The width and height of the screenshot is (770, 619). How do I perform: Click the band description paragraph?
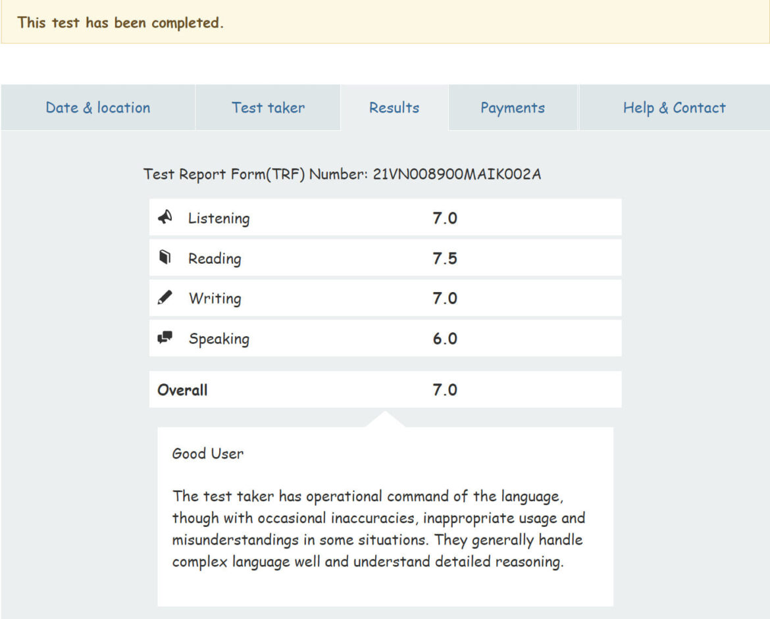point(378,529)
